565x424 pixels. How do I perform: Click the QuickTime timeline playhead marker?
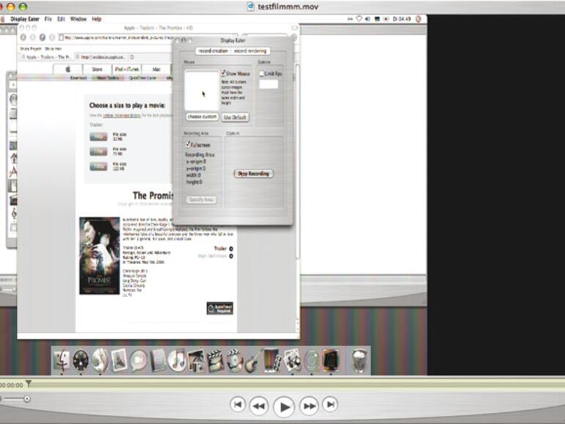click(x=29, y=384)
